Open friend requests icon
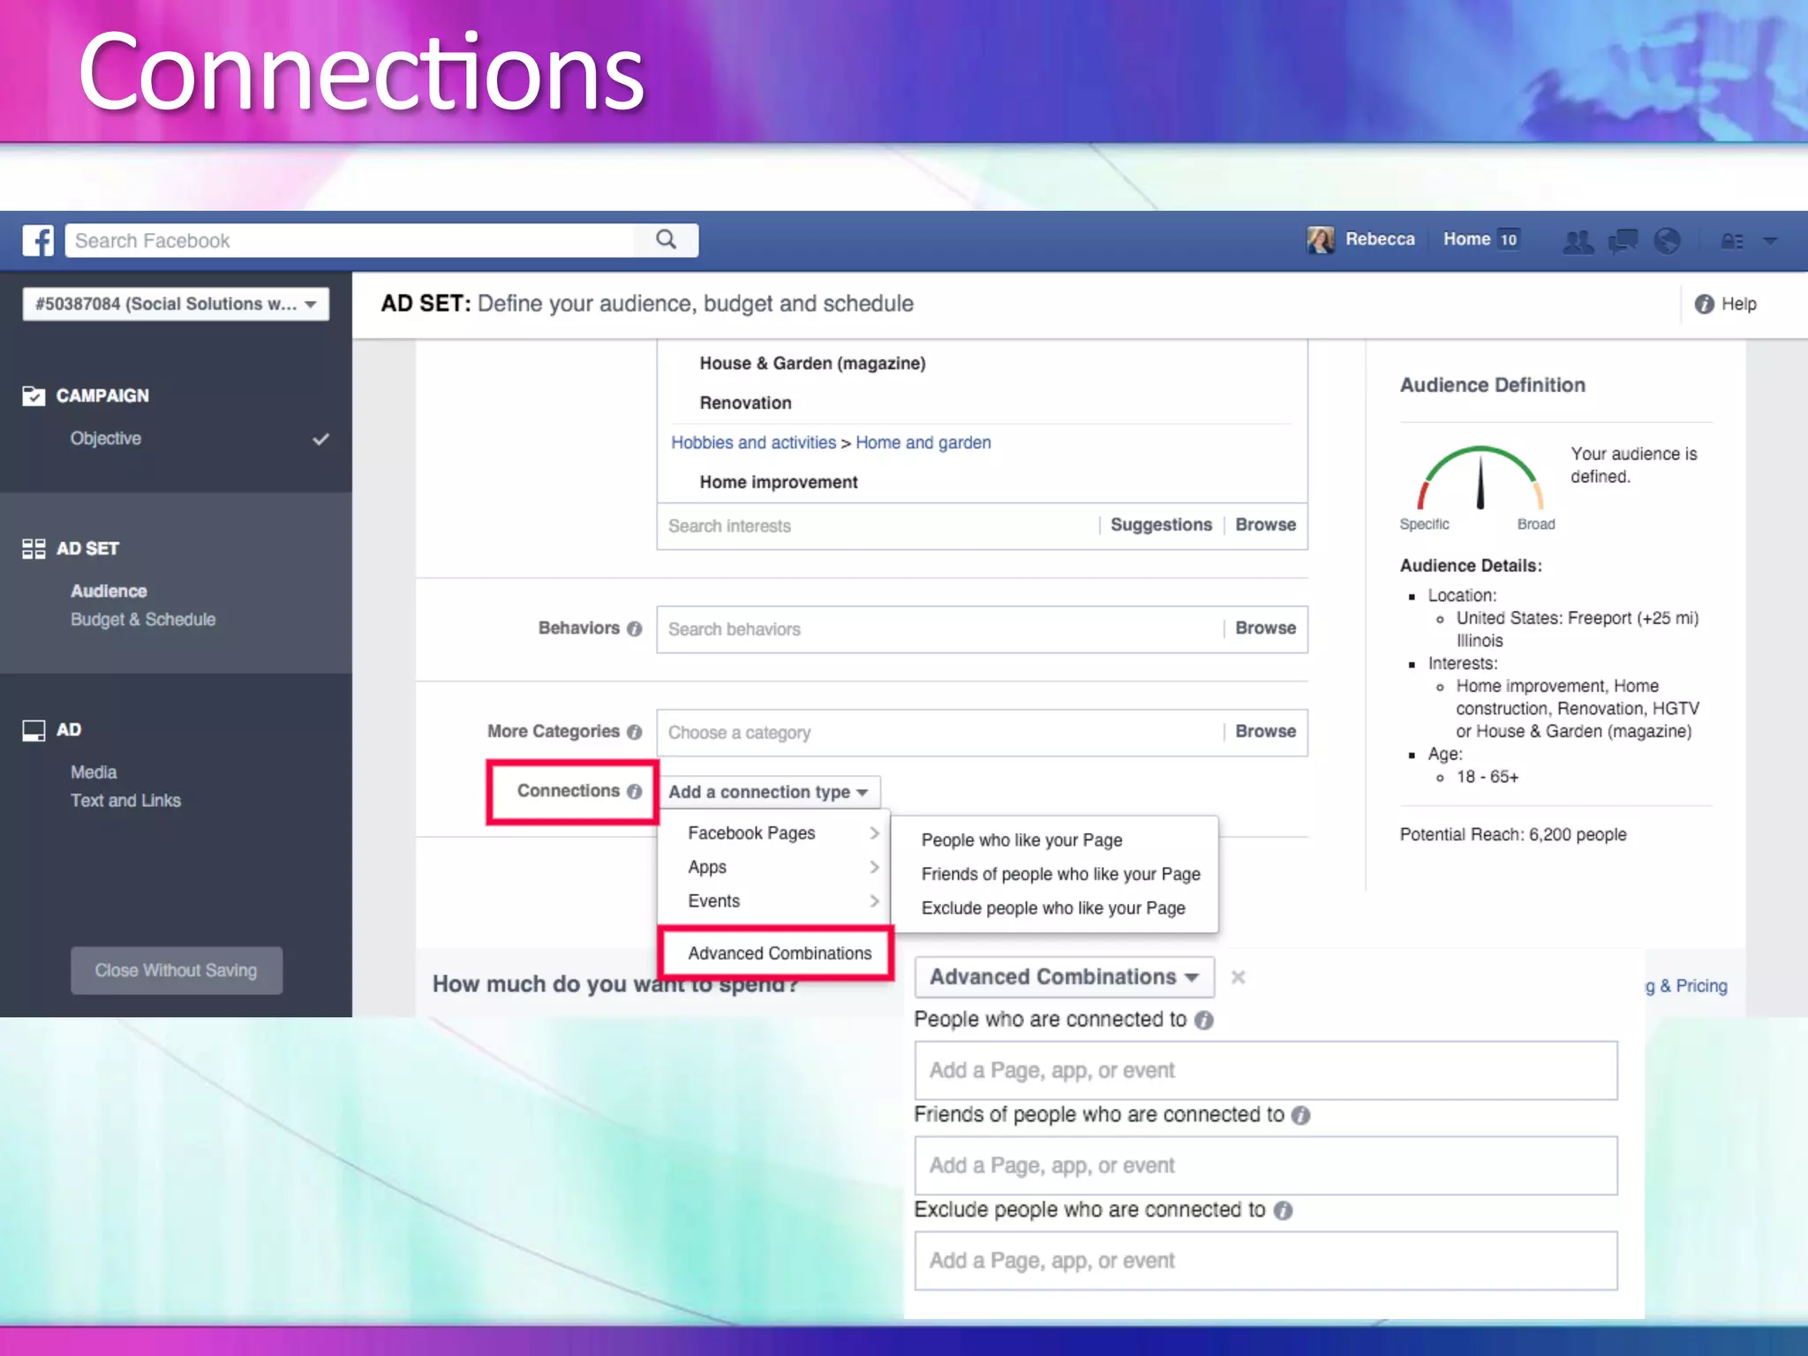The width and height of the screenshot is (1808, 1356). pos(1578,240)
